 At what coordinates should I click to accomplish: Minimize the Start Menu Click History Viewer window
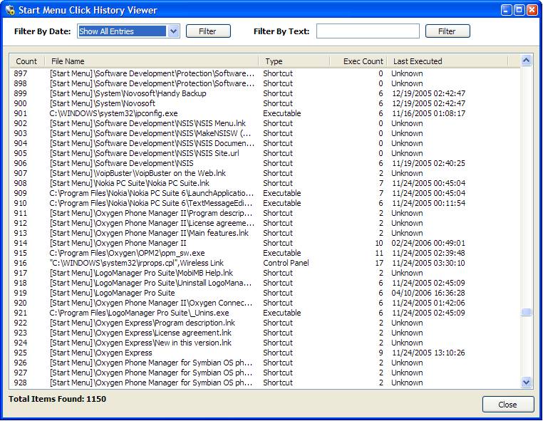506,10
